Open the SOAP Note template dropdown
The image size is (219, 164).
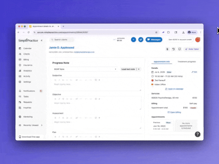tap(85, 69)
